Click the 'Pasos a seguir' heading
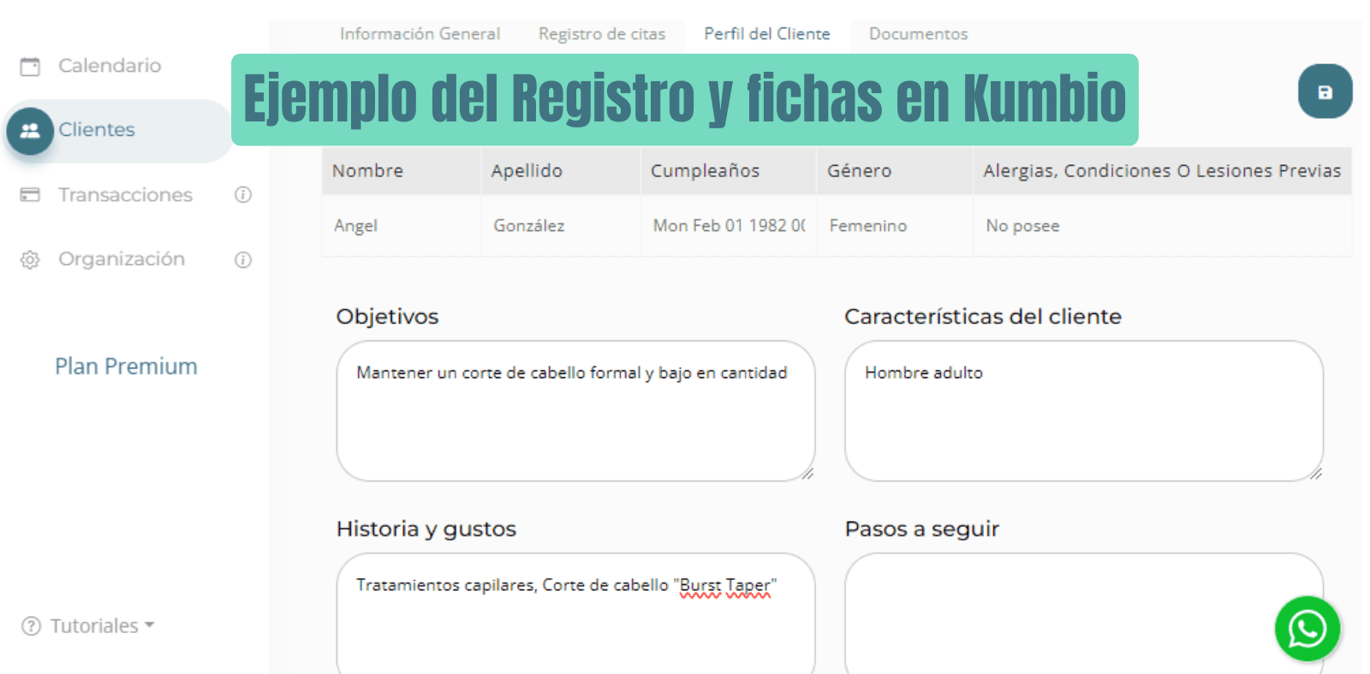Viewport: 1370px width, 674px height. pyautogui.click(x=922, y=529)
